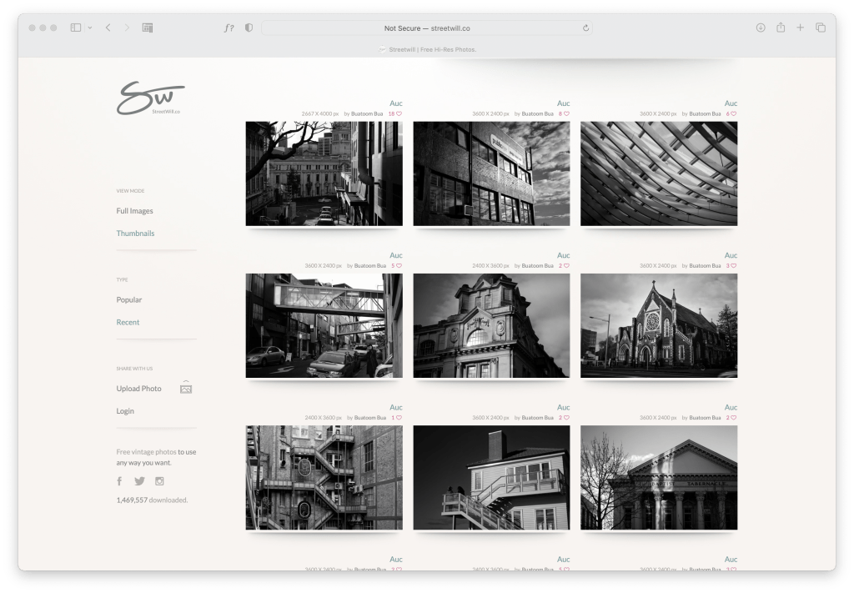Open the Facebook share icon
The image size is (854, 593).
(x=119, y=481)
